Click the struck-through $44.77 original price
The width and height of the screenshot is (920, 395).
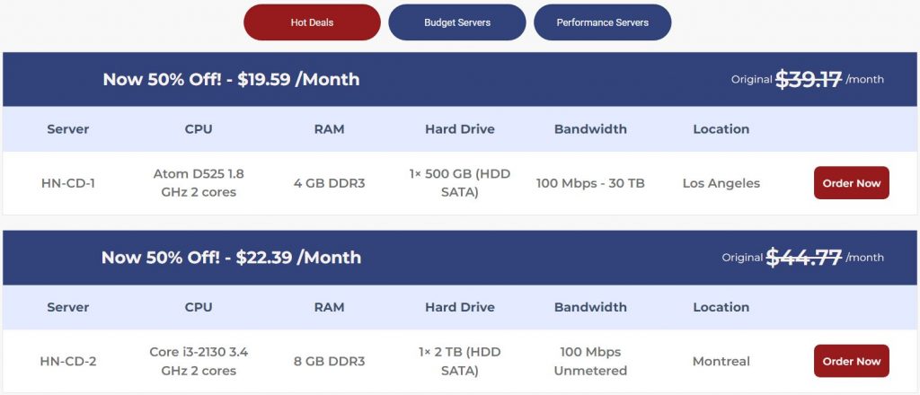point(803,258)
